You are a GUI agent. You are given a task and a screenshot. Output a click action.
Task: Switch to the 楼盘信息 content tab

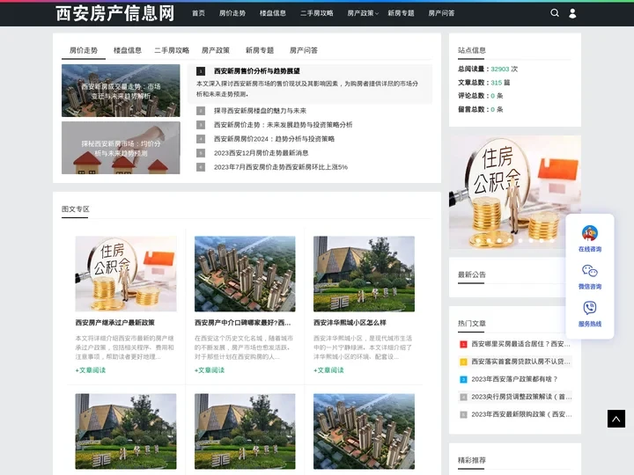pyautogui.click(x=128, y=50)
